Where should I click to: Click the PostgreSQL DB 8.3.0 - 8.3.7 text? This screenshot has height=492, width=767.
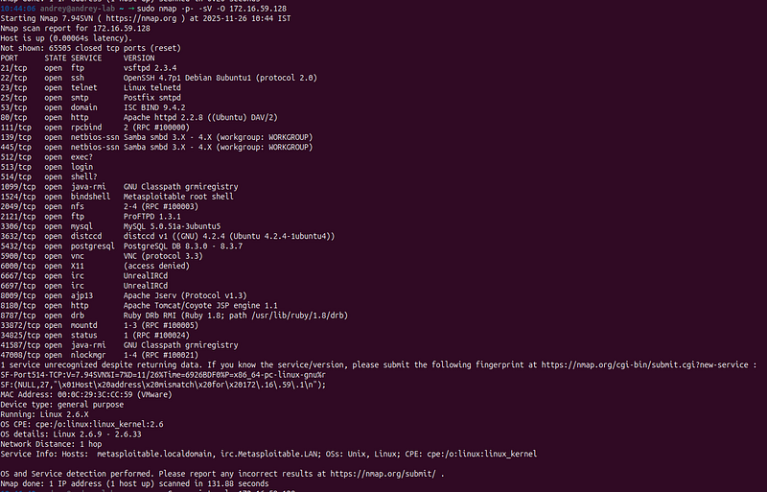coord(183,246)
